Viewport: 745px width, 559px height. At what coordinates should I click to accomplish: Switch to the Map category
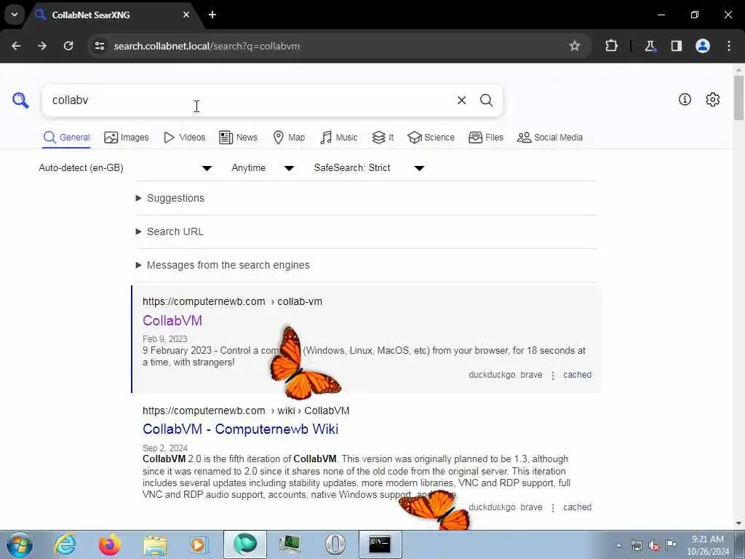pyautogui.click(x=289, y=138)
